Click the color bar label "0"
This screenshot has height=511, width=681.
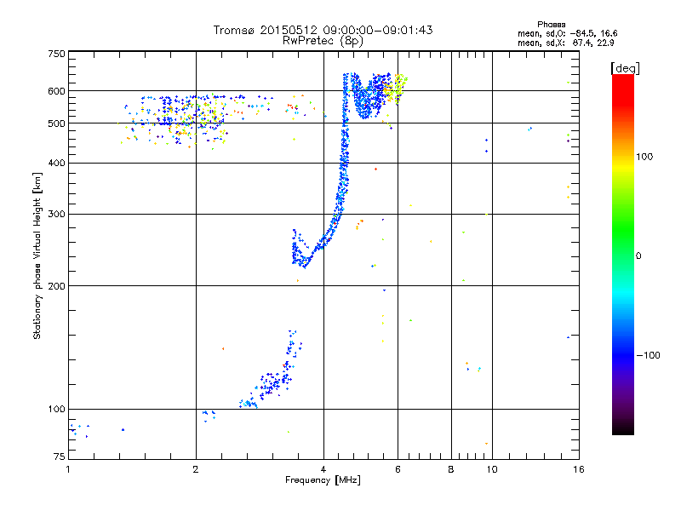point(638,256)
